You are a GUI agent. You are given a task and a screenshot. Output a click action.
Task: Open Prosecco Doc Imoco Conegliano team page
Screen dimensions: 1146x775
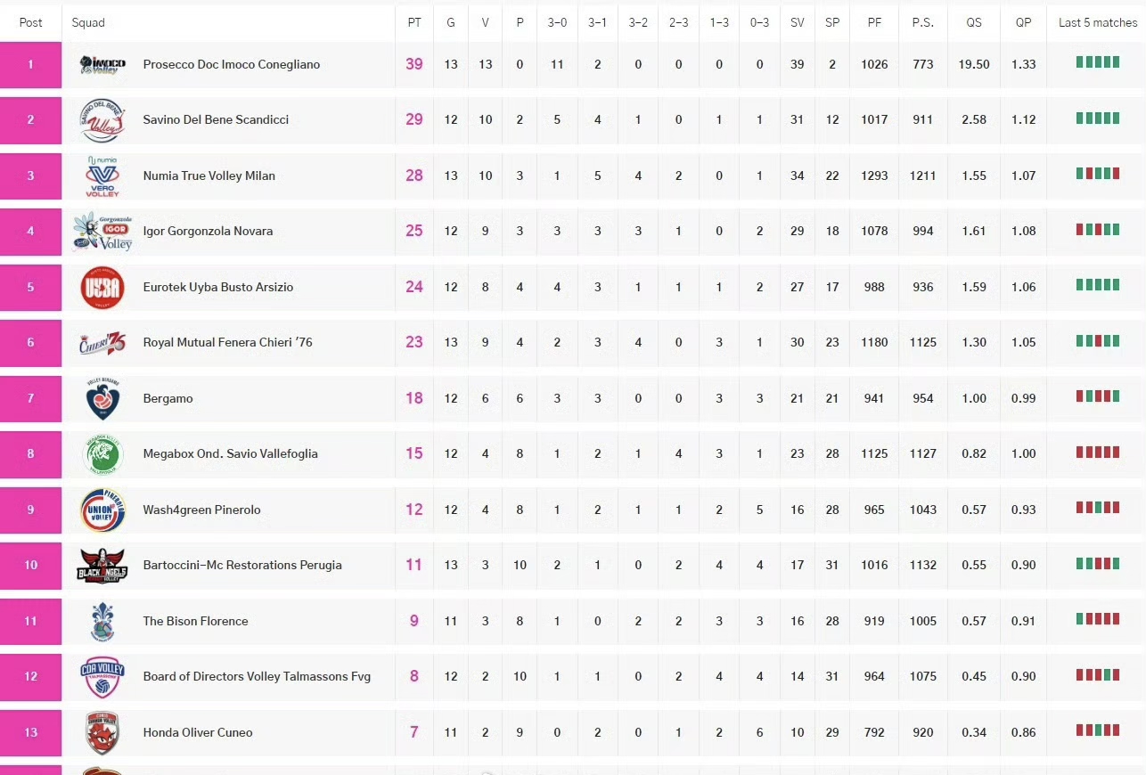point(232,64)
